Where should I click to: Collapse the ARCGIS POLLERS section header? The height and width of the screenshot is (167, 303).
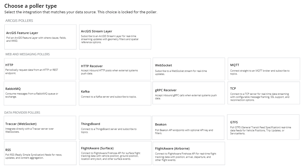[19, 20]
